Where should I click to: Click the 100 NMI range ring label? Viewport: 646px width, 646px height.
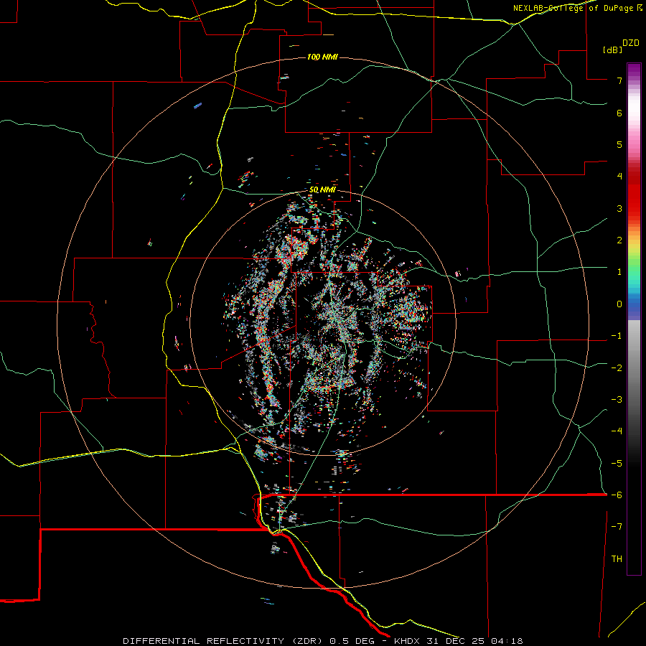[322, 57]
